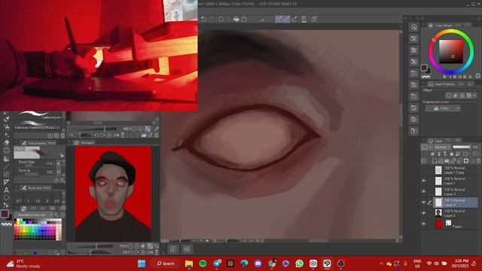Open weather widget showing Mostly cloudy
The image size is (482, 271).
tap(23, 263)
